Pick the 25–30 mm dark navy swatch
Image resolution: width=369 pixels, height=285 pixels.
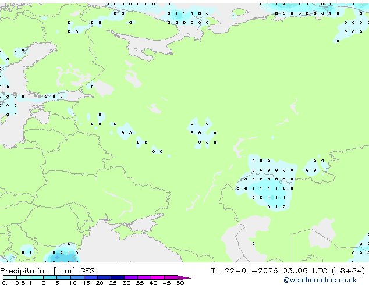[x=118, y=277]
